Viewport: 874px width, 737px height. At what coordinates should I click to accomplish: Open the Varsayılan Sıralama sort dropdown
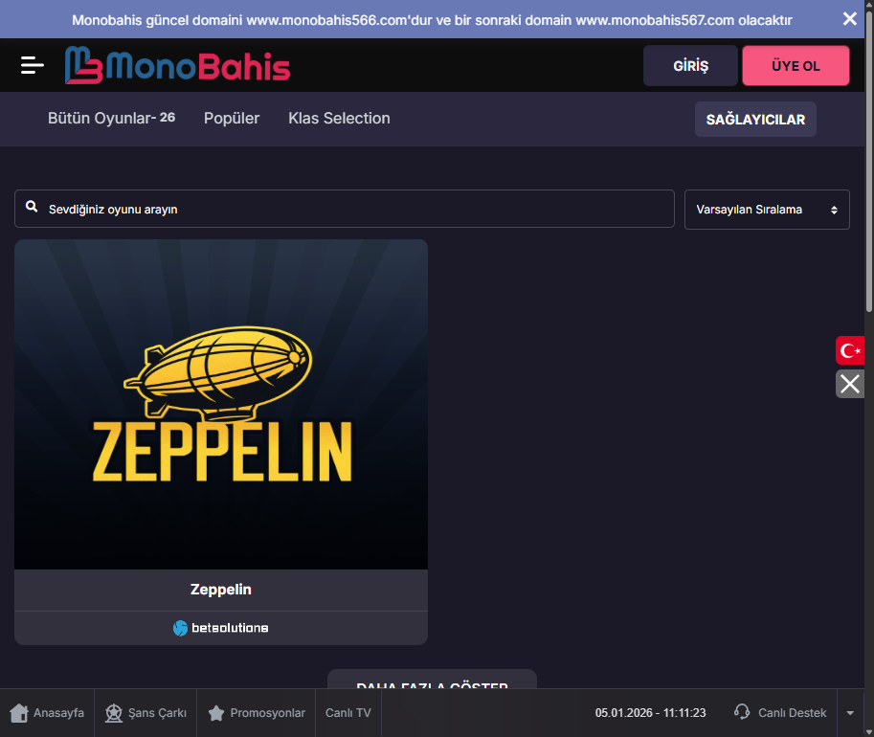[767, 209]
